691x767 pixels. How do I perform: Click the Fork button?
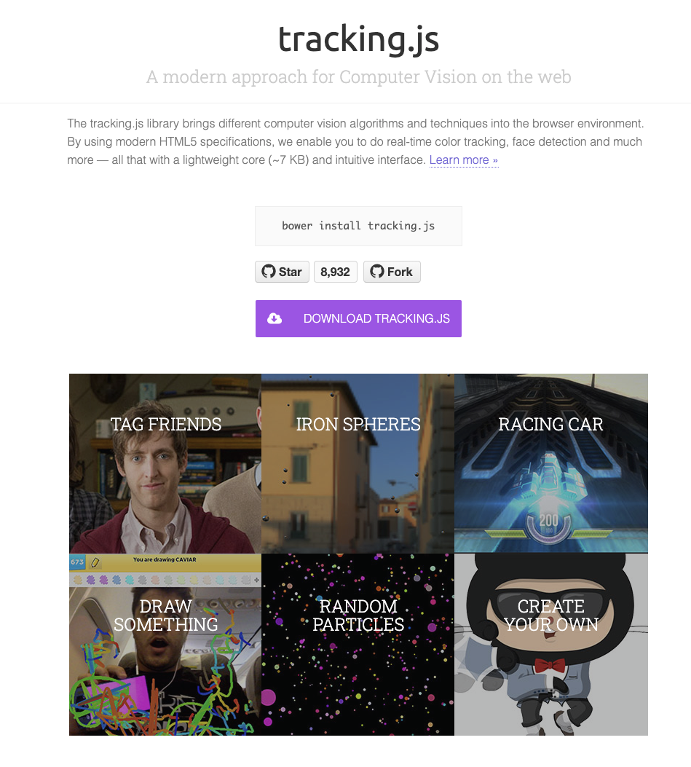pos(392,272)
